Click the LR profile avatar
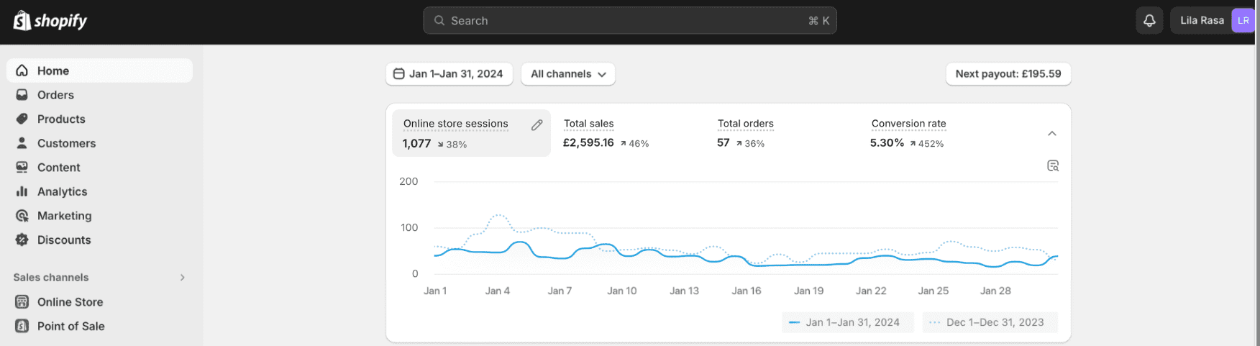 (x=1243, y=21)
